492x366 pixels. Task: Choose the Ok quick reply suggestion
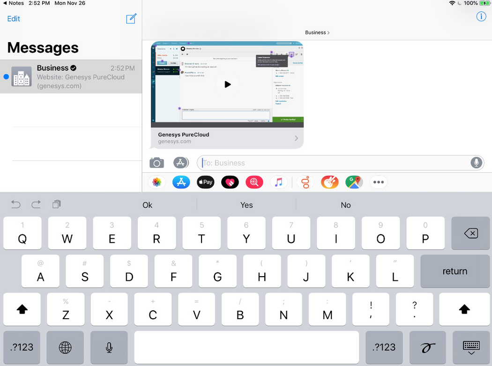pos(147,205)
